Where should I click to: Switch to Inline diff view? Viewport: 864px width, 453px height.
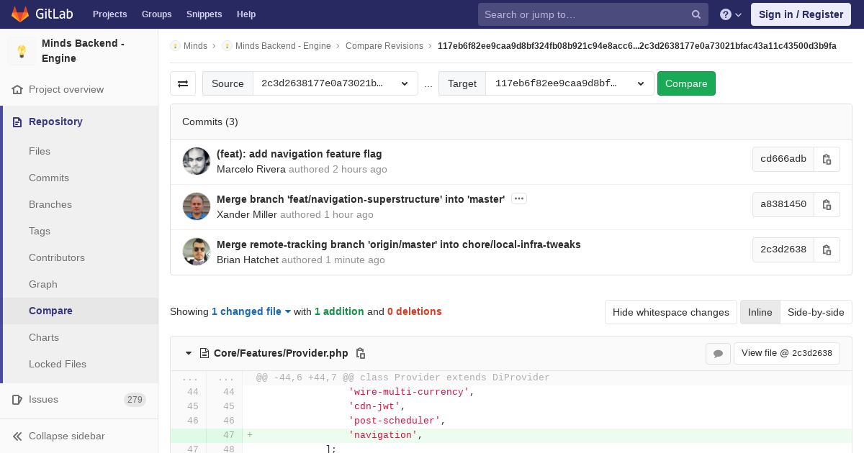point(760,312)
